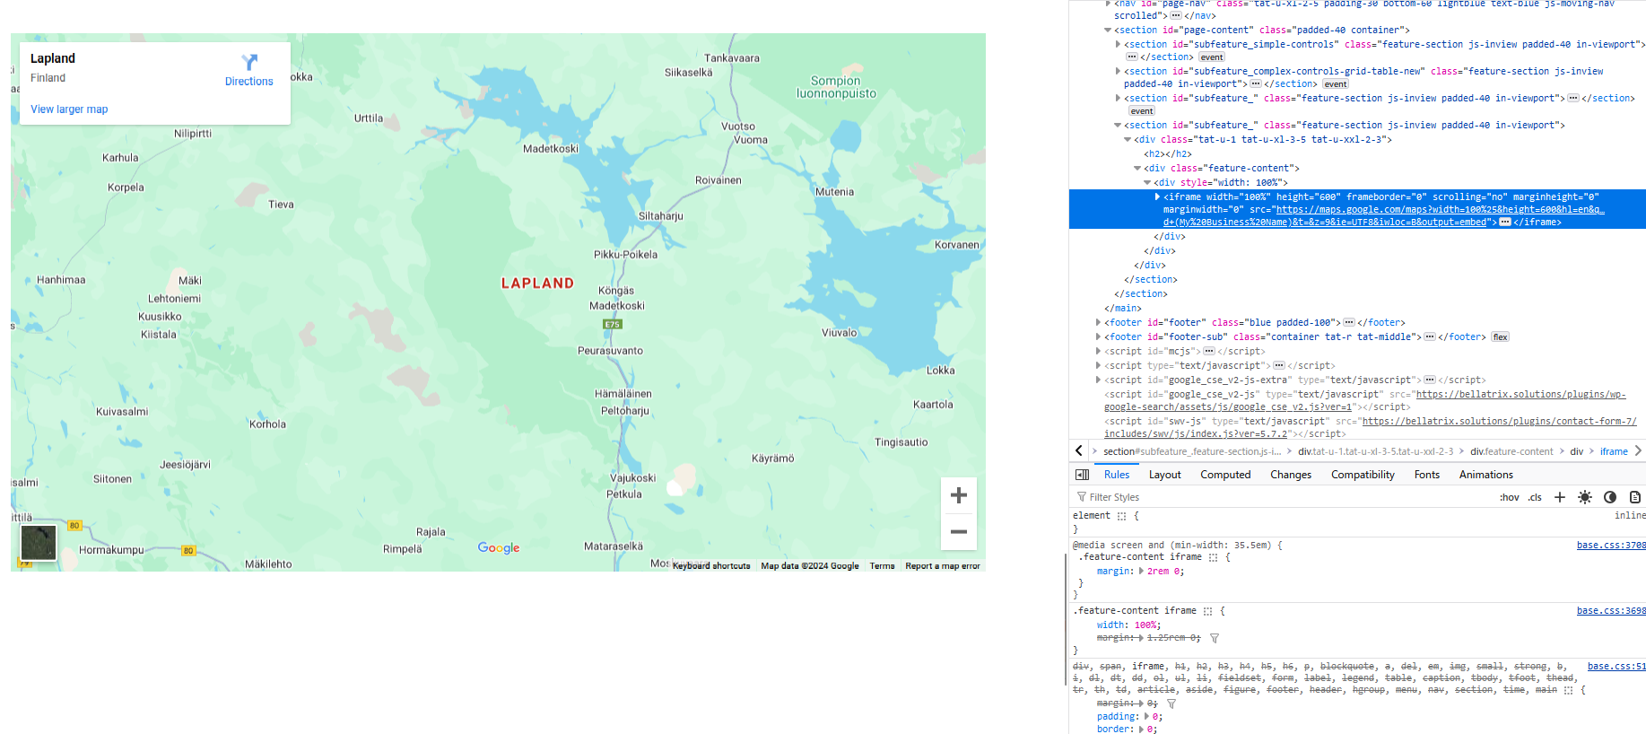1646x734 pixels.
Task: Open Keyboard shortcuts on the map footer
Action: click(711, 566)
